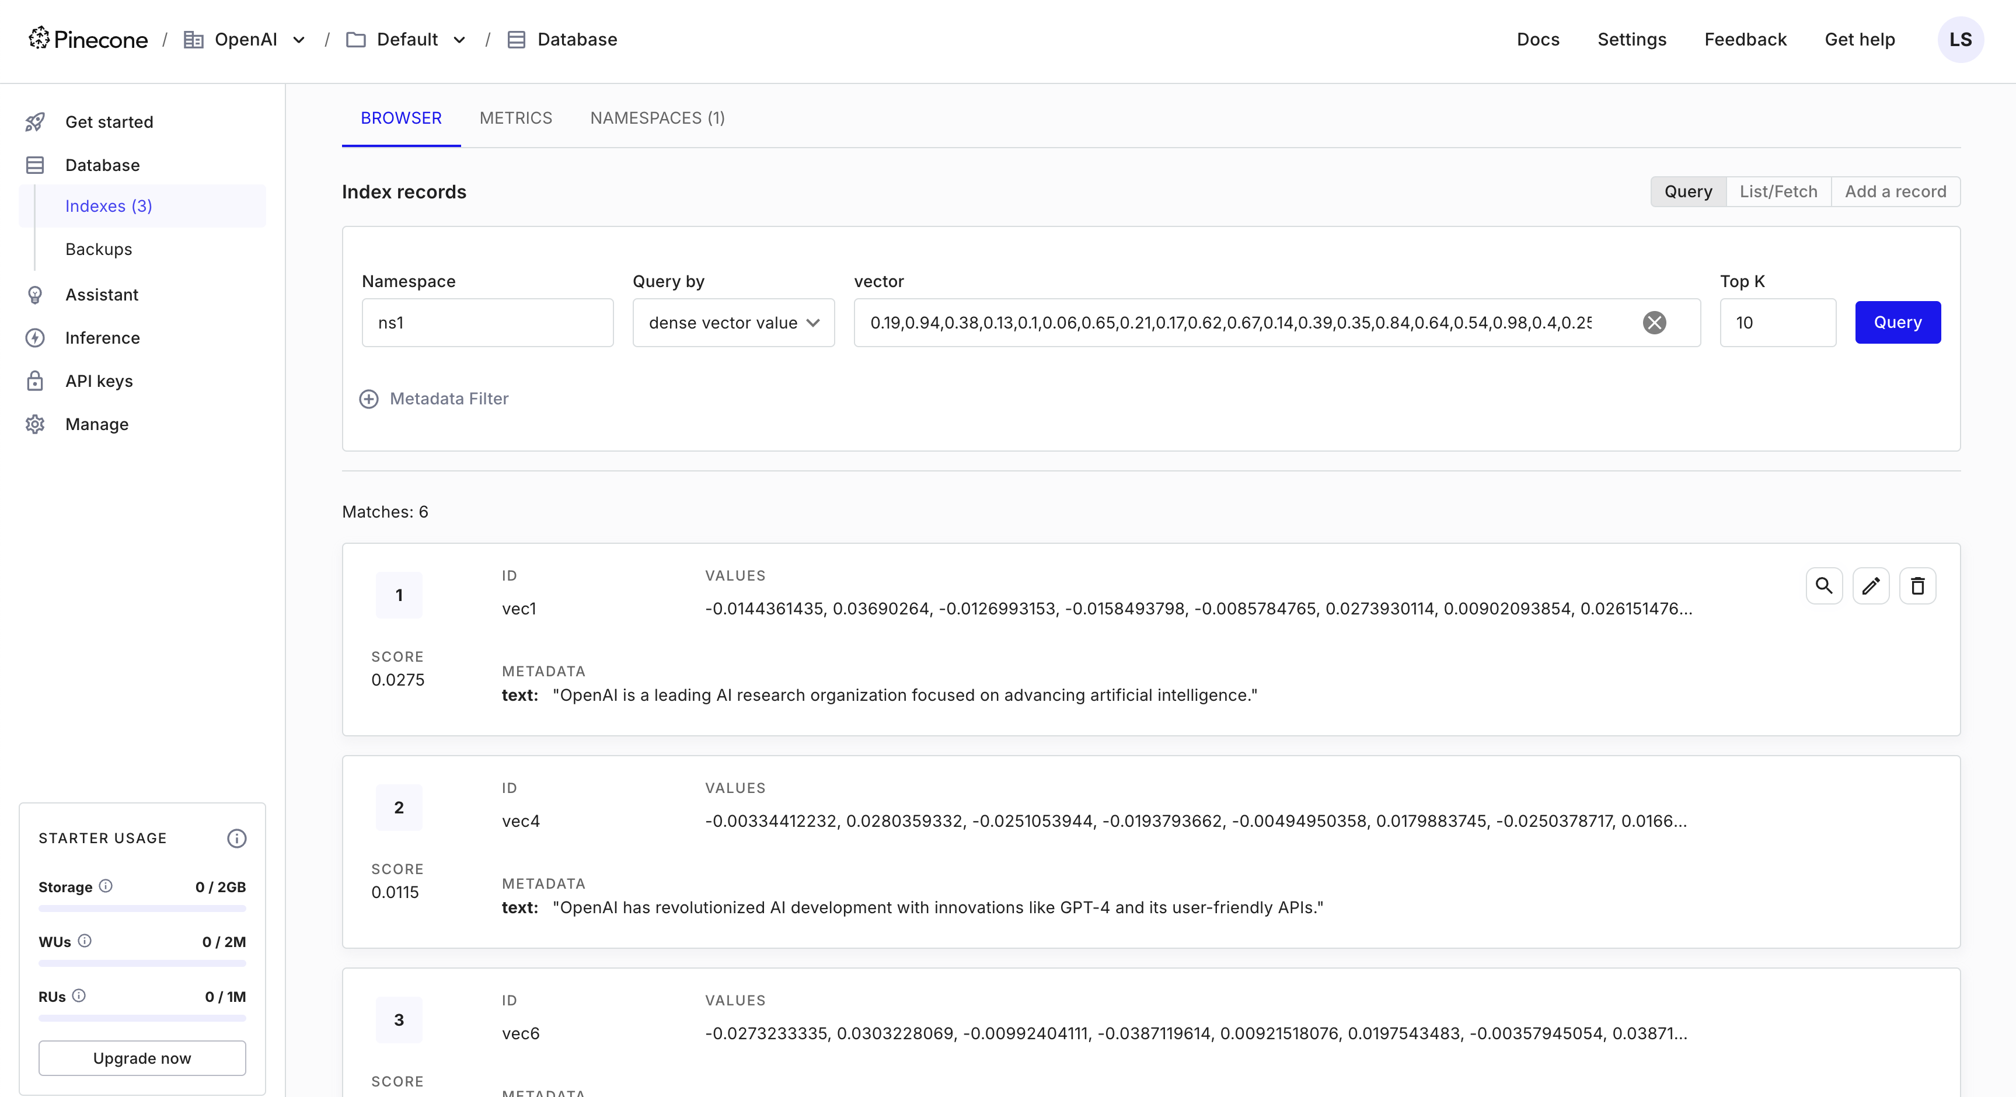2016x1097 pixels.
Task: Click the plus icon next to Metadata Filter
Action: 369,399
